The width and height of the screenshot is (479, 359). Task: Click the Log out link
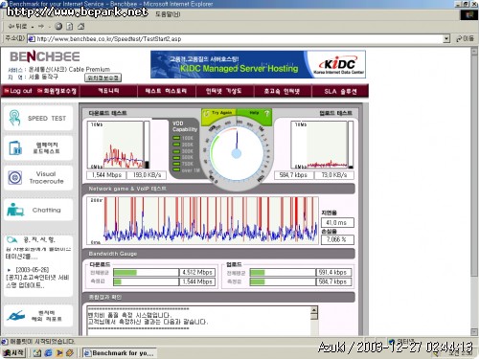coord(18,91)
